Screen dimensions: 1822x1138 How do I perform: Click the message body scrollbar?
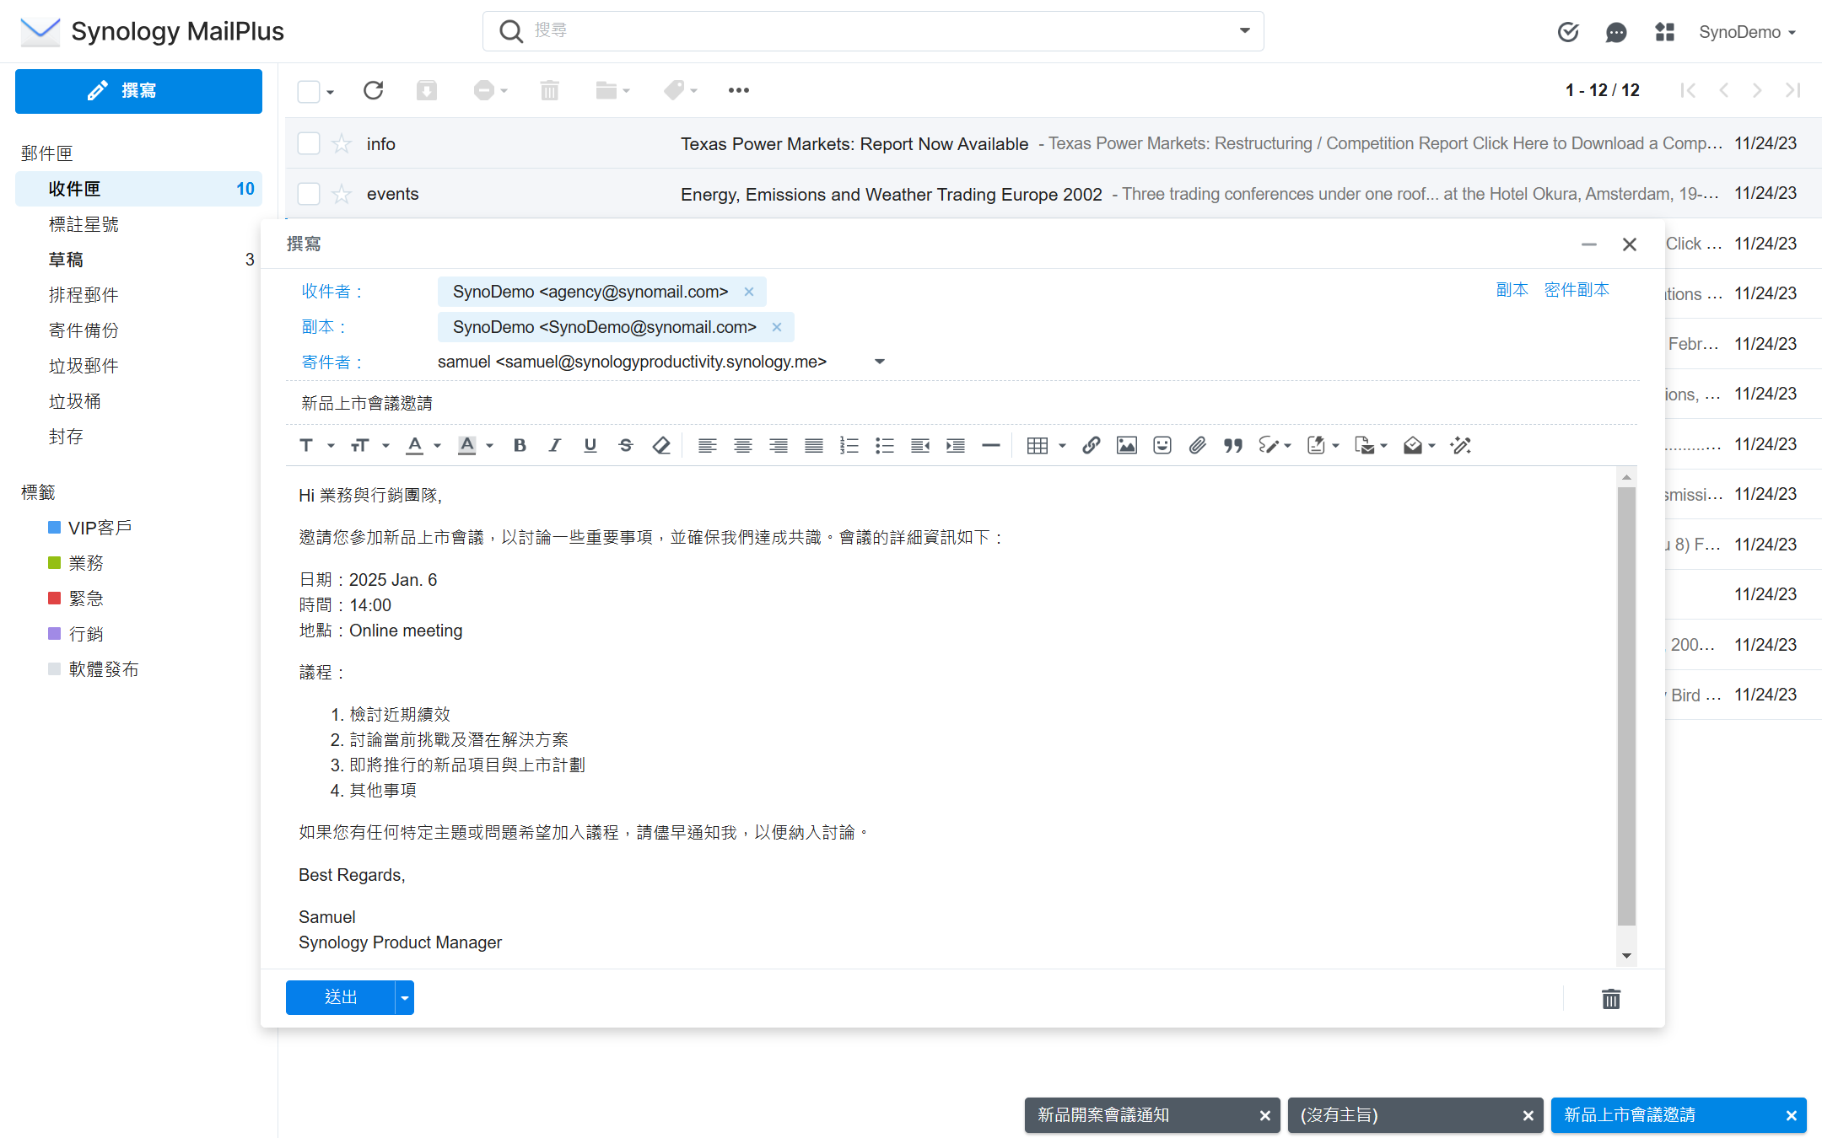1626,706
